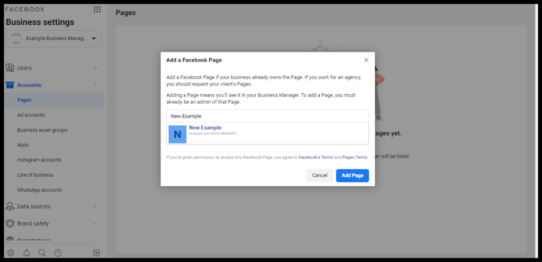This screenshot has width=542, height=262.
Task: Open notifications bell icon
Action: click(26, 253)
